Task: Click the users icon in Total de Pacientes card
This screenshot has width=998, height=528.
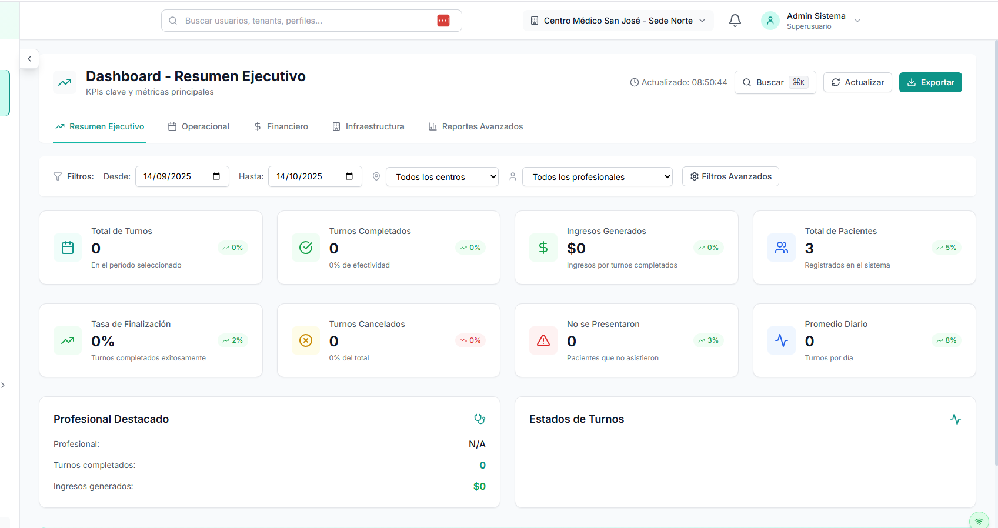Action: tap(782, 248)
